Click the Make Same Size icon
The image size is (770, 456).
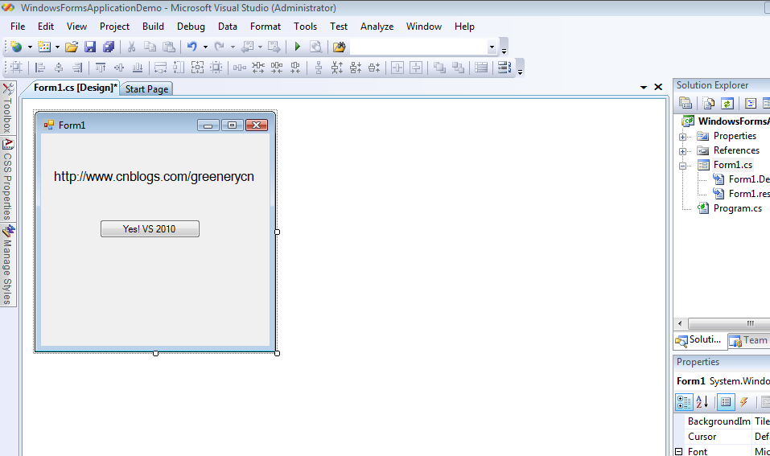coord(197,68)
